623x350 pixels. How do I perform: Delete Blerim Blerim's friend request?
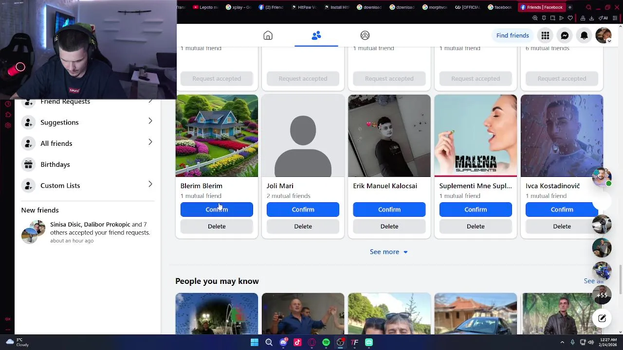[x=217, y=226]
